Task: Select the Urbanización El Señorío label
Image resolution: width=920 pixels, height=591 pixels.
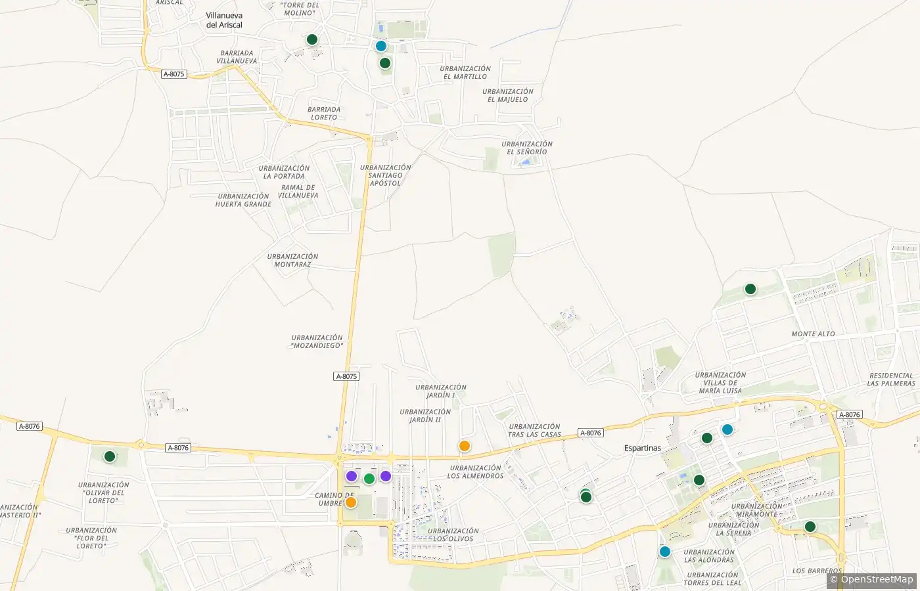Action: tap(527, 148)
